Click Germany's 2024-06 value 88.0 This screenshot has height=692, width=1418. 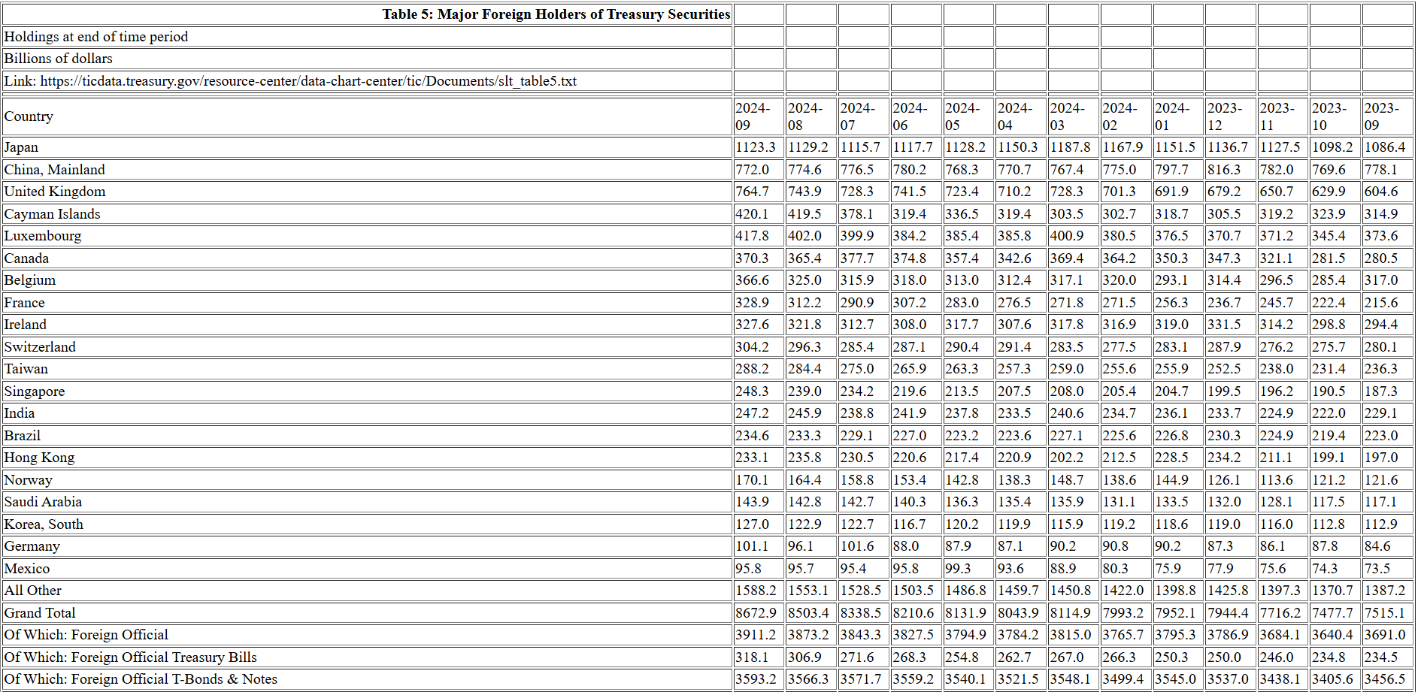[906, 546]
